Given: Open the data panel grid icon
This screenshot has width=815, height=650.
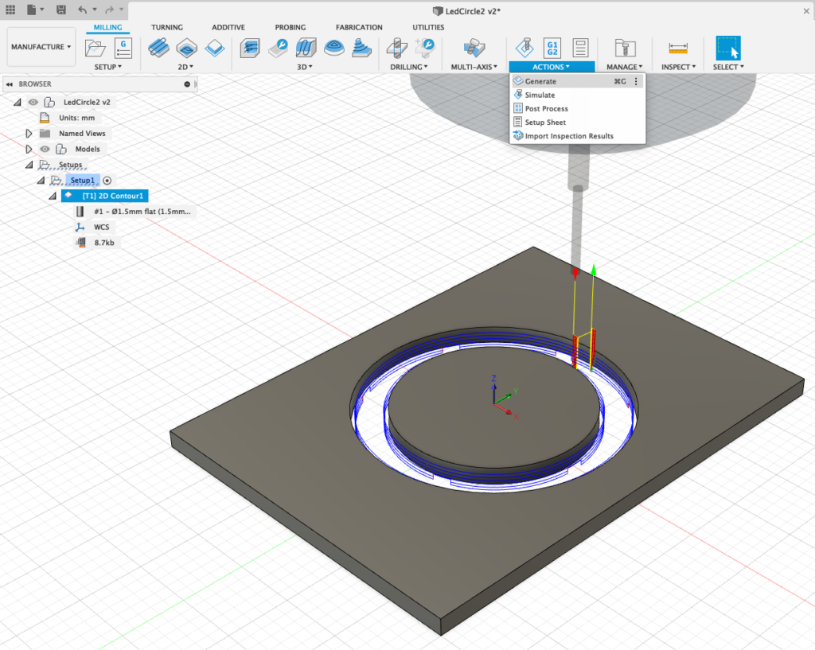Looking at the screenshot, I should point(10,10).
